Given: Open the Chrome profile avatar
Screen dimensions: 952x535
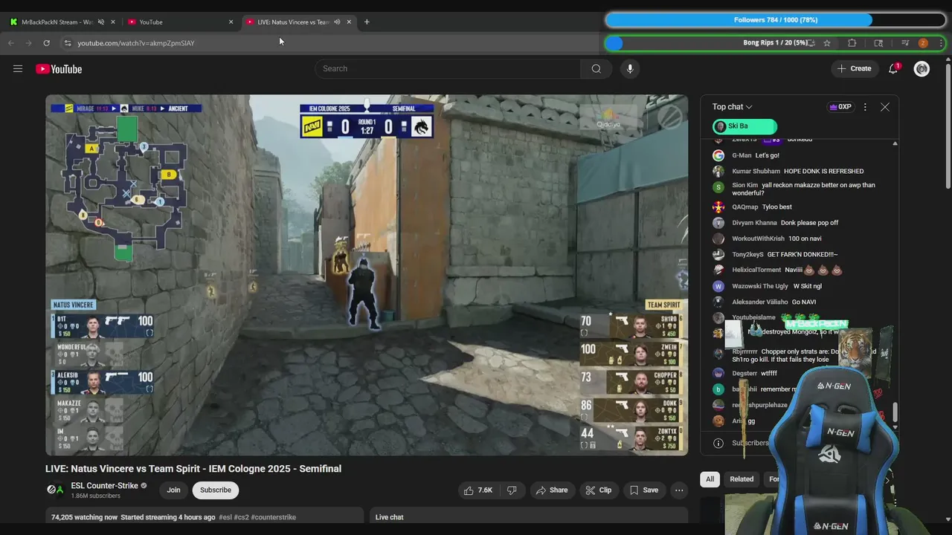Looking at the screenshot, I should [x=923, y=43].
